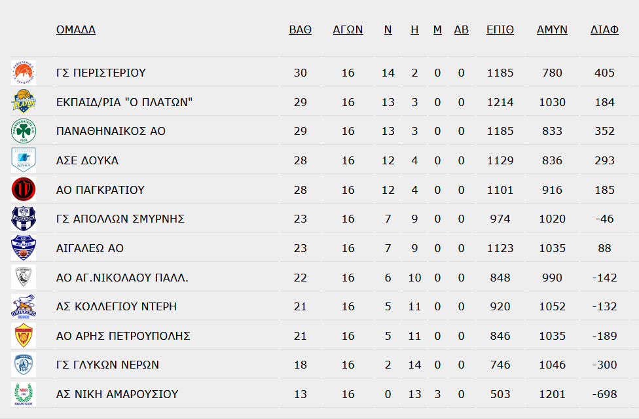The width and height of the screenshot is (639, 419).
Task: Sort by ΑΜΥΝ defense column header
Action: click(552, 29)
